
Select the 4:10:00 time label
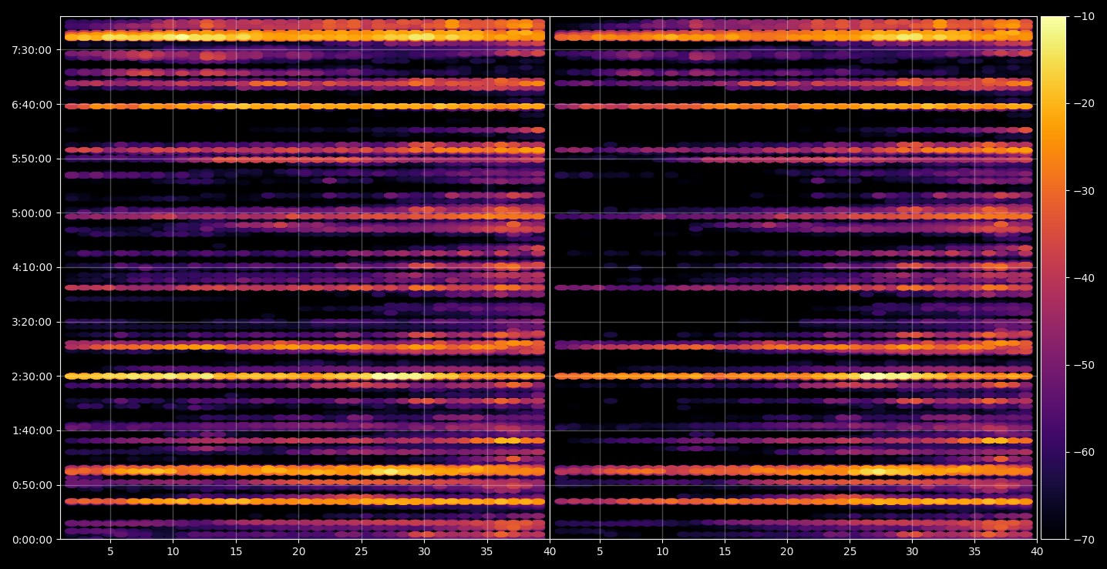pyautogui.click(x=32, y=268)
